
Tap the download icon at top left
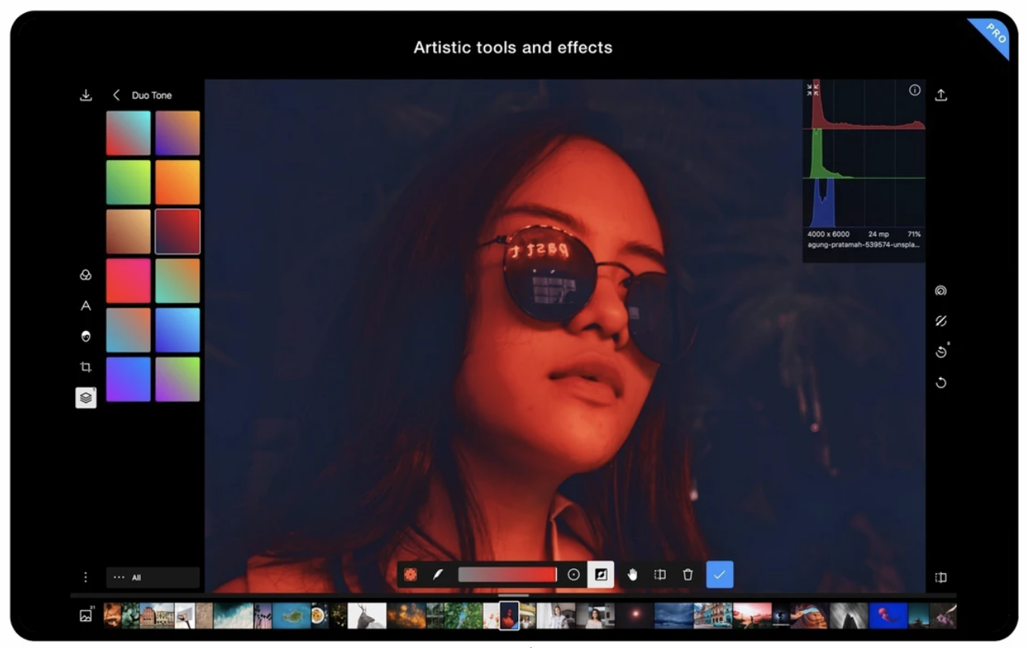click(86, 95)
